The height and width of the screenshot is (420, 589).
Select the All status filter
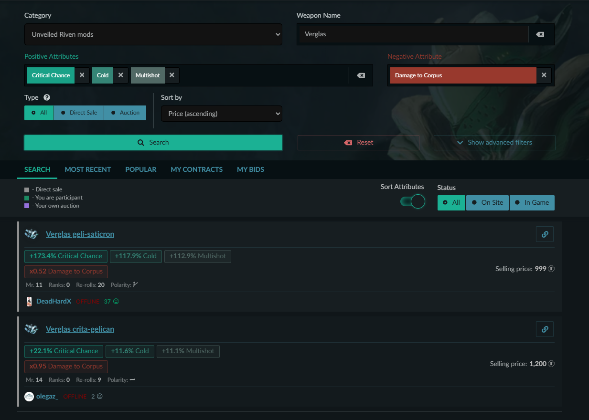coord(451,202)
